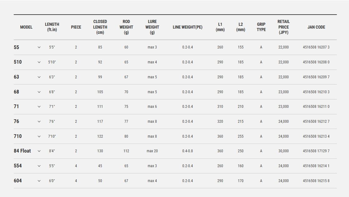Select the 84 Float model name

[x=22, y=151]
